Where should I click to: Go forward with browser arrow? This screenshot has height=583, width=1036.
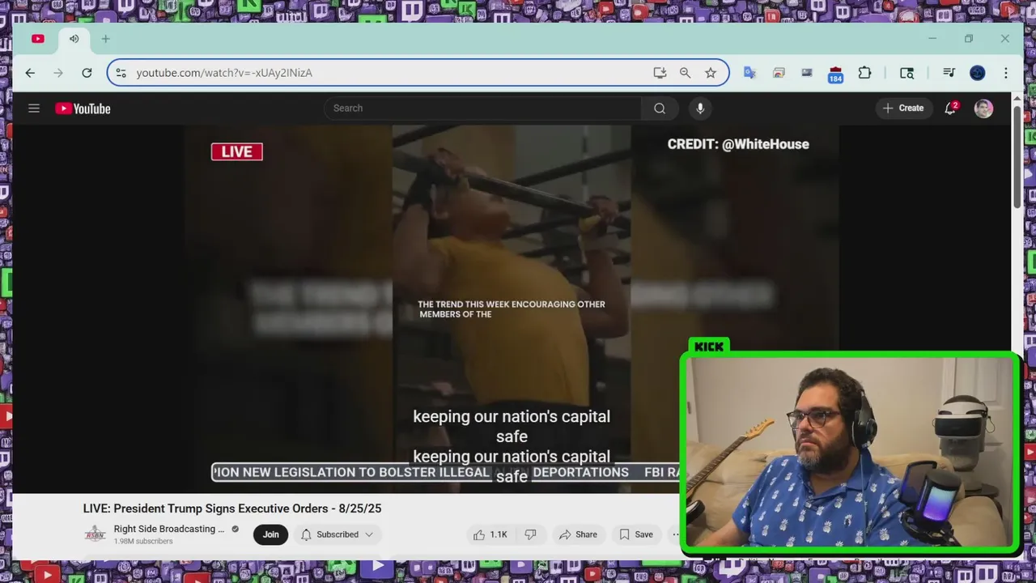(x=58, y=73)
